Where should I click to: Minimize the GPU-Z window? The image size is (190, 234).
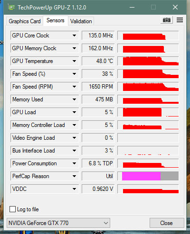[132, 7]
